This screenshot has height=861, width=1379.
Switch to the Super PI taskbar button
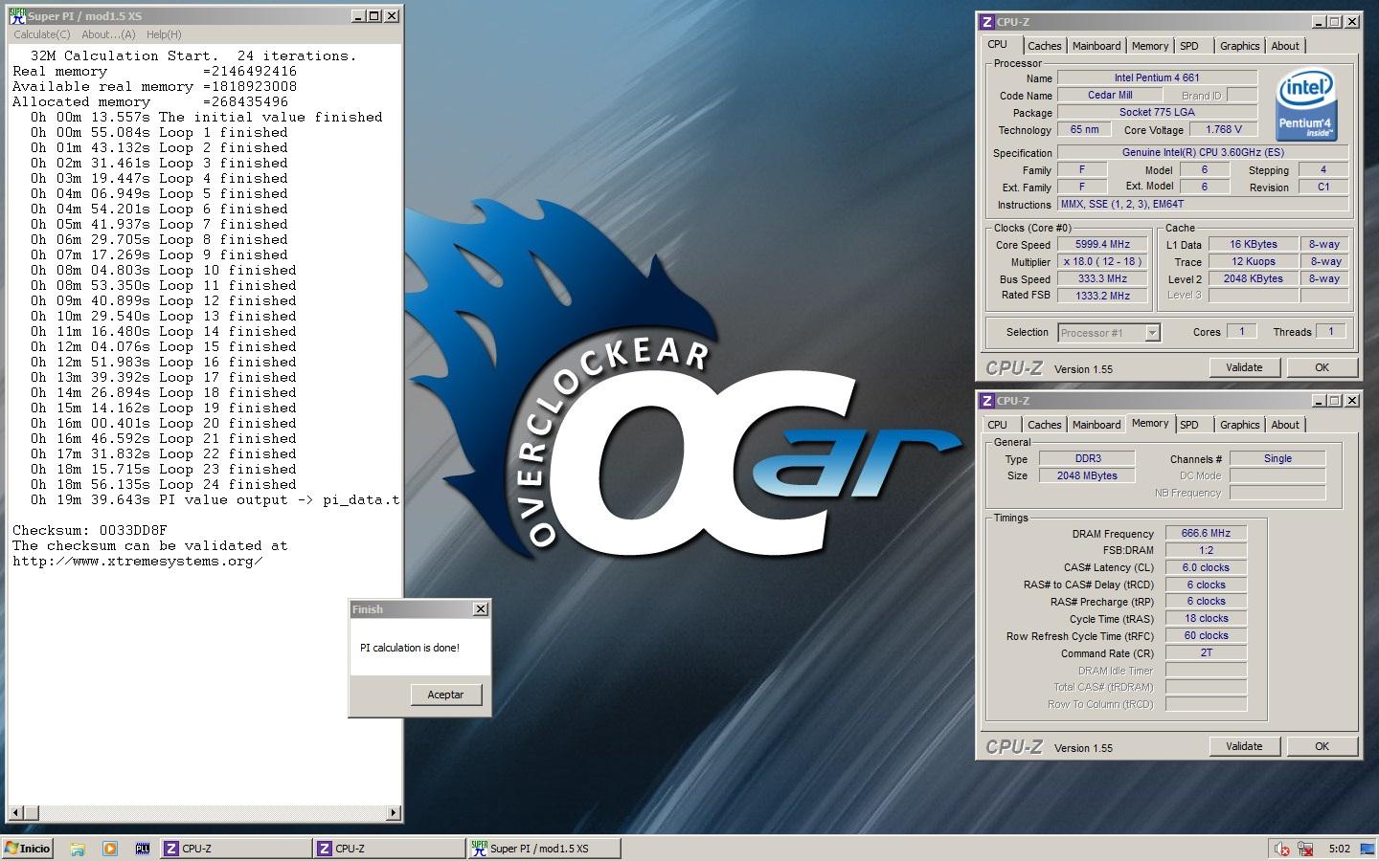coord(544,849)
